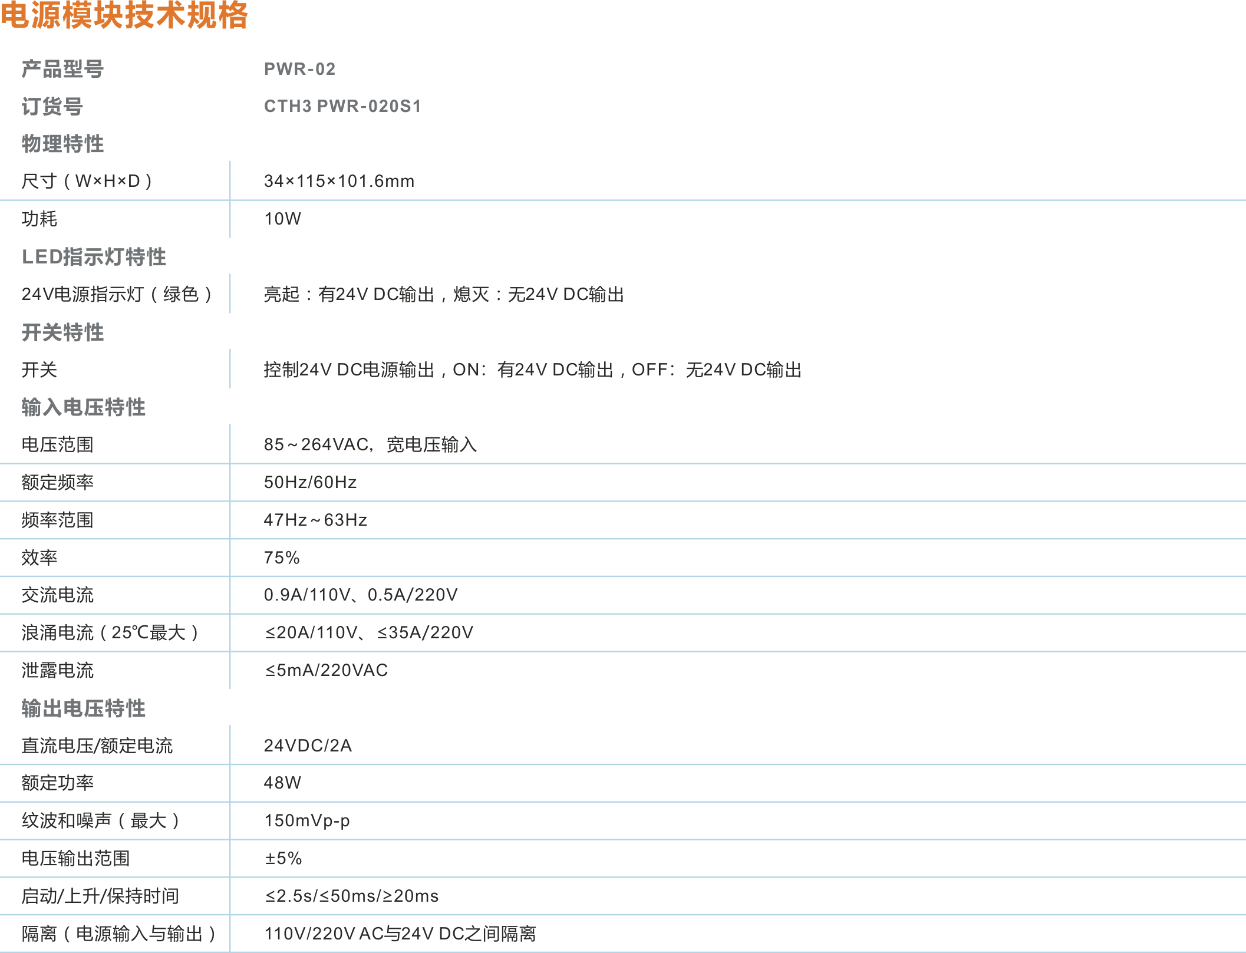Screen dimensions: 1246x953
Task: Click ripple noise value 150mVp-p
Action: pyautogui.click(x=306, y=820)
